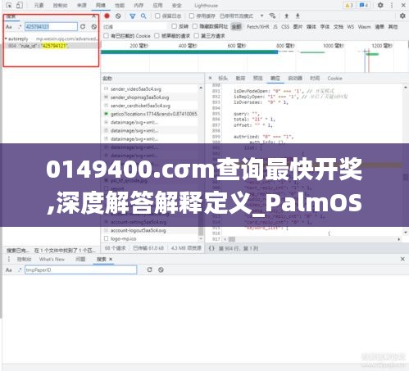Click the red record network log button
Image resolution: width=409 pixels, height=371 pixels.
pos(107,16)
